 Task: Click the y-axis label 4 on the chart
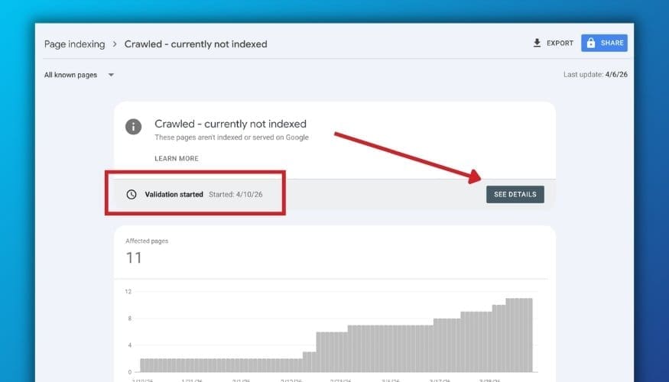(130, 345)
